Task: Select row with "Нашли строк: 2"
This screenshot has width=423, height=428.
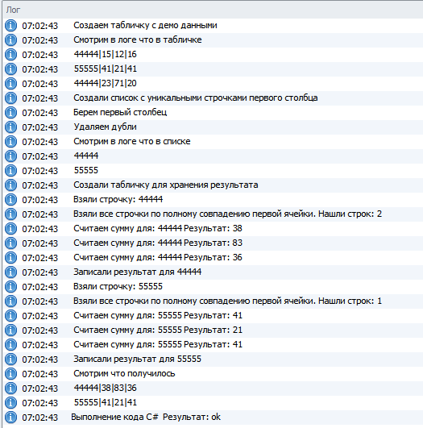Action: (213, 214)
